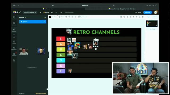The image size is (170, 95).
Task: Click the Safari tab overview icon
Action: coord(156,5)
